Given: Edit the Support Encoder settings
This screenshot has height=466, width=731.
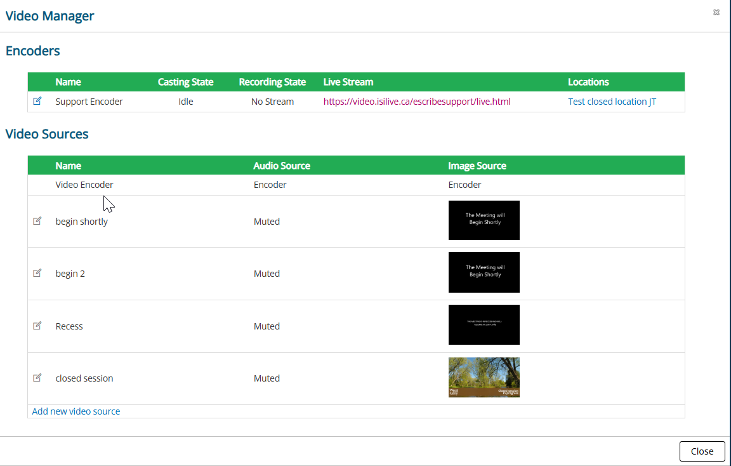Looking at the screenshot, I should tap(37, 101).
